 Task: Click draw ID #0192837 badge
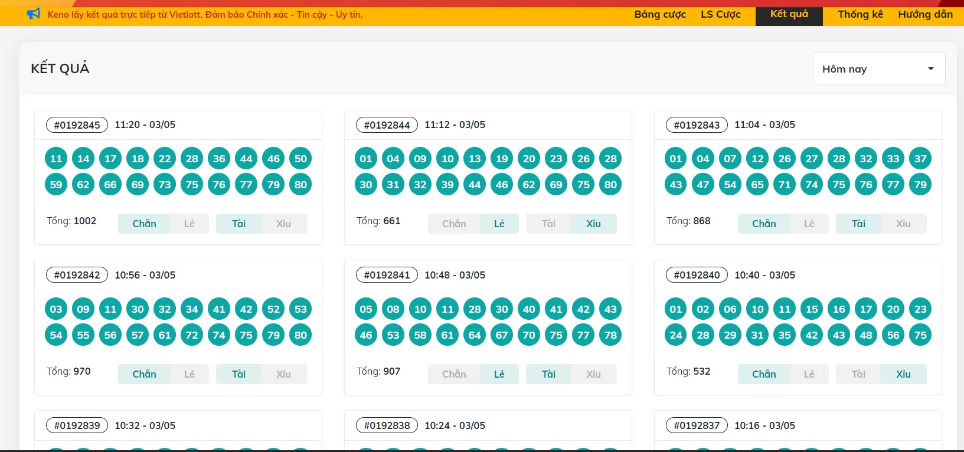(697, 425)
